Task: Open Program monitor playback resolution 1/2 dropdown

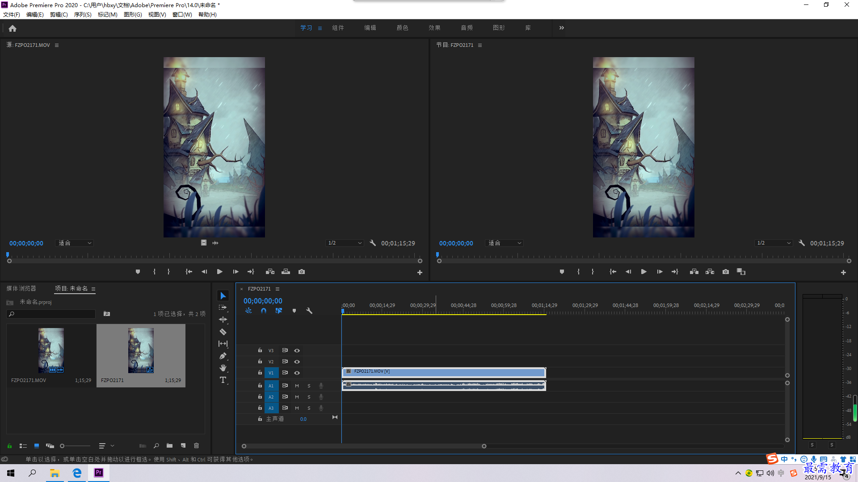Action: click(774, 243)
